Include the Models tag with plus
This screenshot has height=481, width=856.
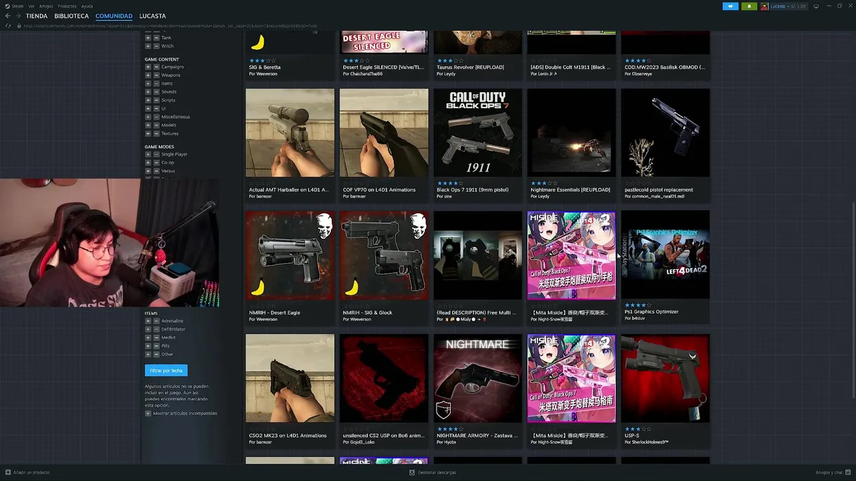coord(148,125)
